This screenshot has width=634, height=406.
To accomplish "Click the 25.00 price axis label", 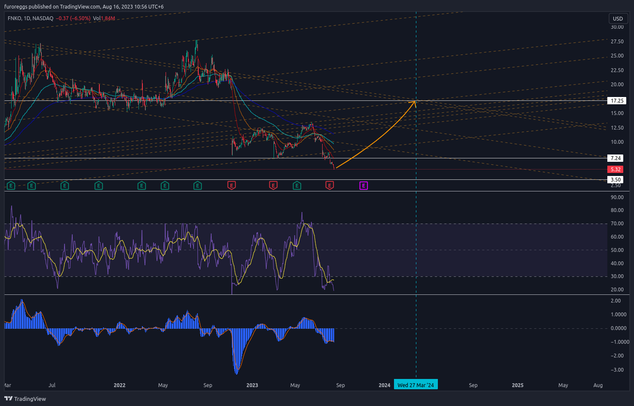I will click(617, 56).
